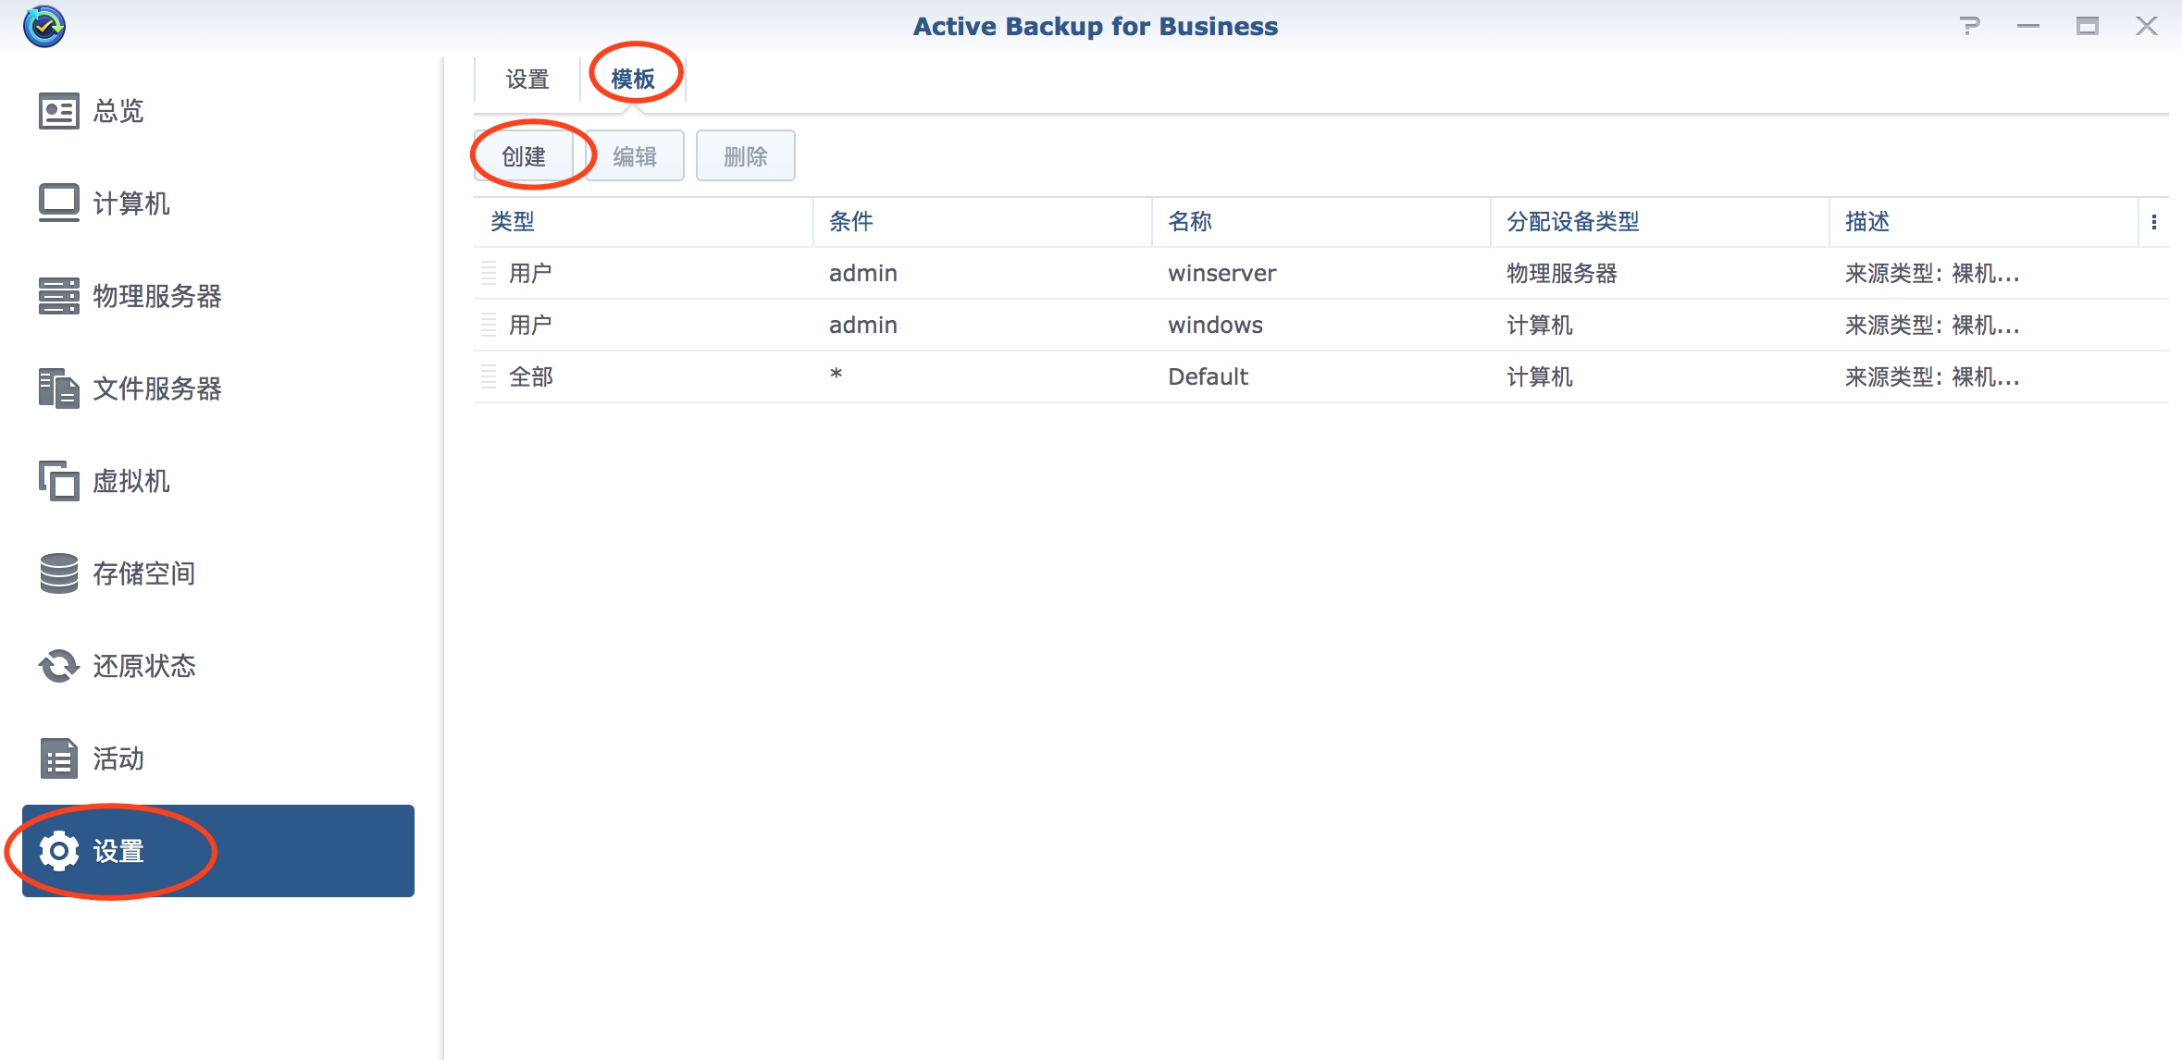This screenshot has width=2182, height=1060.
Task: Open the 物理服务器 physical server icon
Action: click(58, 296)
